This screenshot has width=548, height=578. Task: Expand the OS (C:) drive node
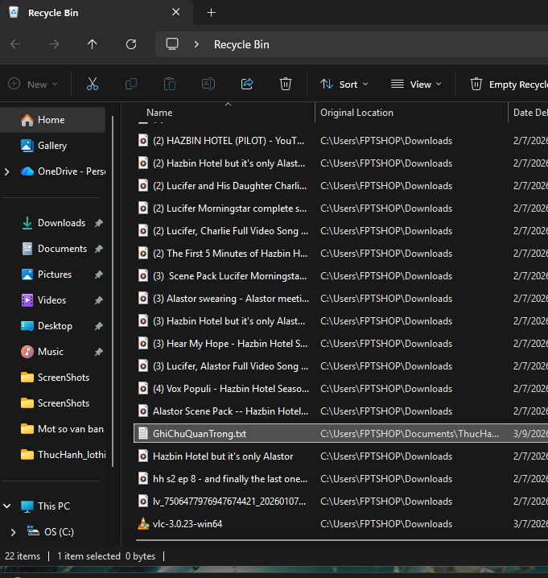pos(13,532)
